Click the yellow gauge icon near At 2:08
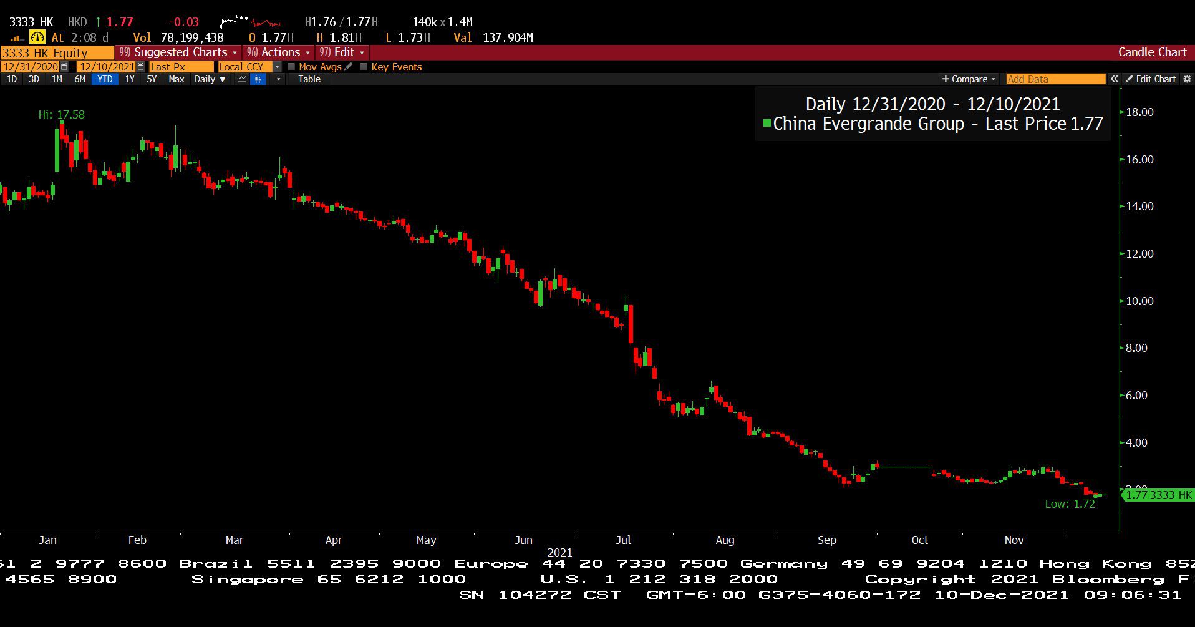The width and height of the screenshot is (1195, 627). coord(37,37)
